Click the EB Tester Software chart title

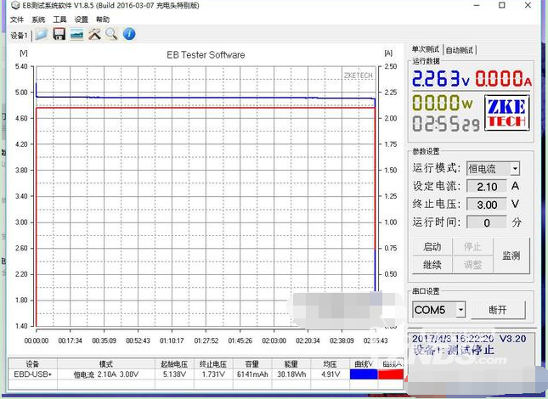pyautogui.click(x=206, y=55)
